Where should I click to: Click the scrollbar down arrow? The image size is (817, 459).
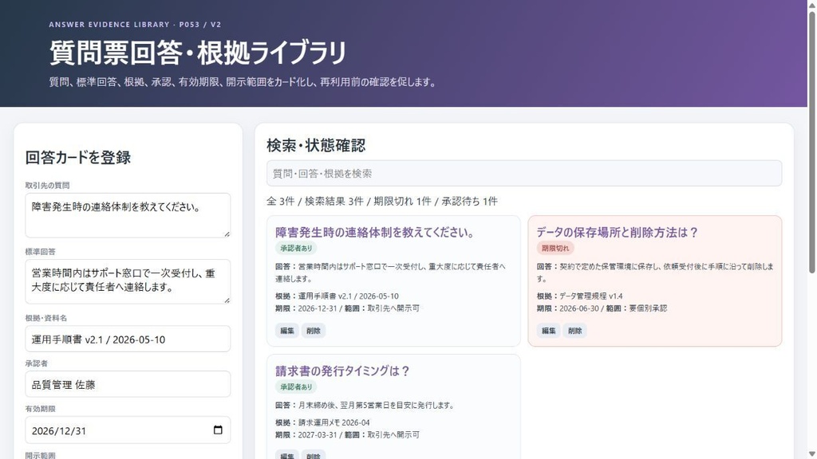[x=811, y=454]
